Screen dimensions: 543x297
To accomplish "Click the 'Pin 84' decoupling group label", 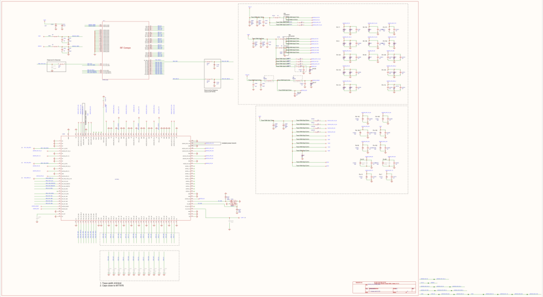I will pyautogui.click(x=365, y=55).
